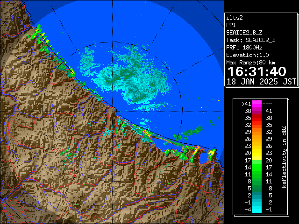The image size is (299, 224).
Task: Click the '18 JAN 2025 JST' date
Action: [x=261, y=82]
